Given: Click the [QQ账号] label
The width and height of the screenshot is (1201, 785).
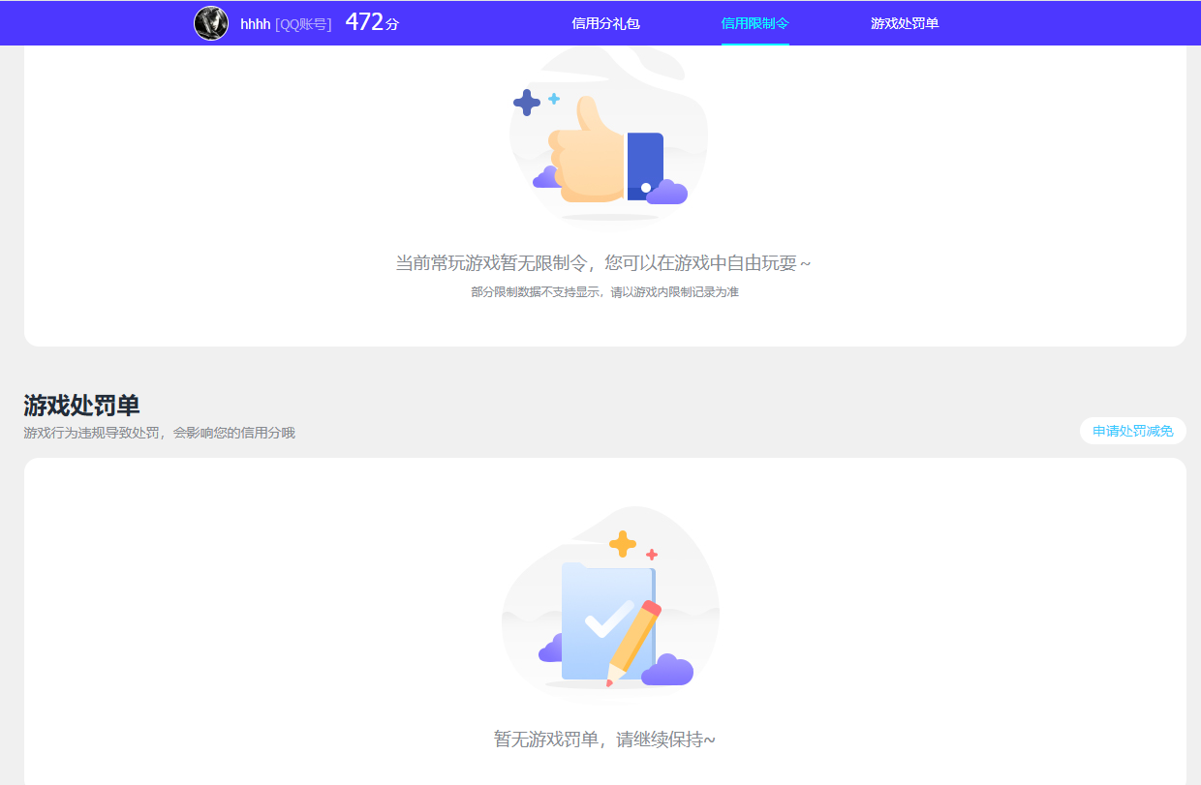Looking at the screenshot, I should (x=303, y=24).
